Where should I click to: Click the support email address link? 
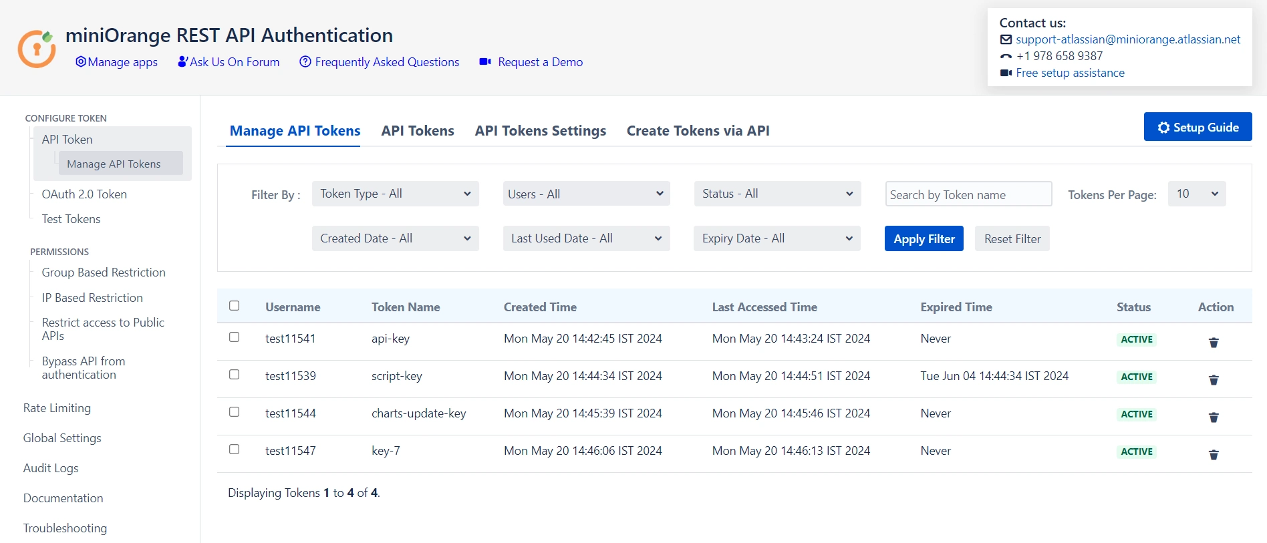pos(1128,39)
